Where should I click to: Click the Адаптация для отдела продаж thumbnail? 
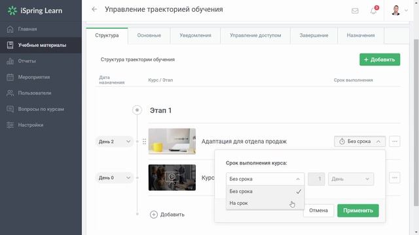[x=172, y=141]
